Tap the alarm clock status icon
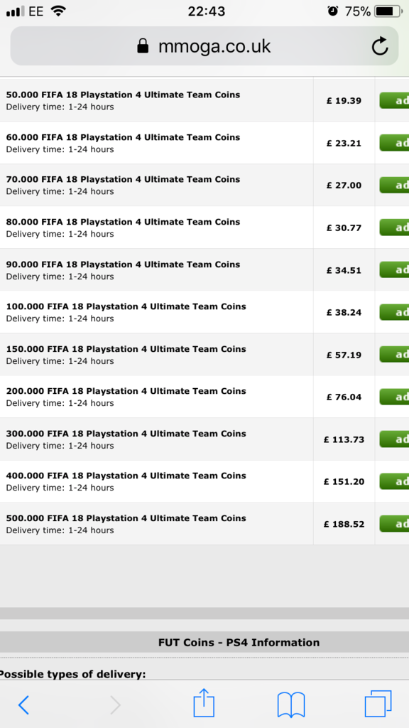This screenshot has width=409, height=728. coord(332,11)
